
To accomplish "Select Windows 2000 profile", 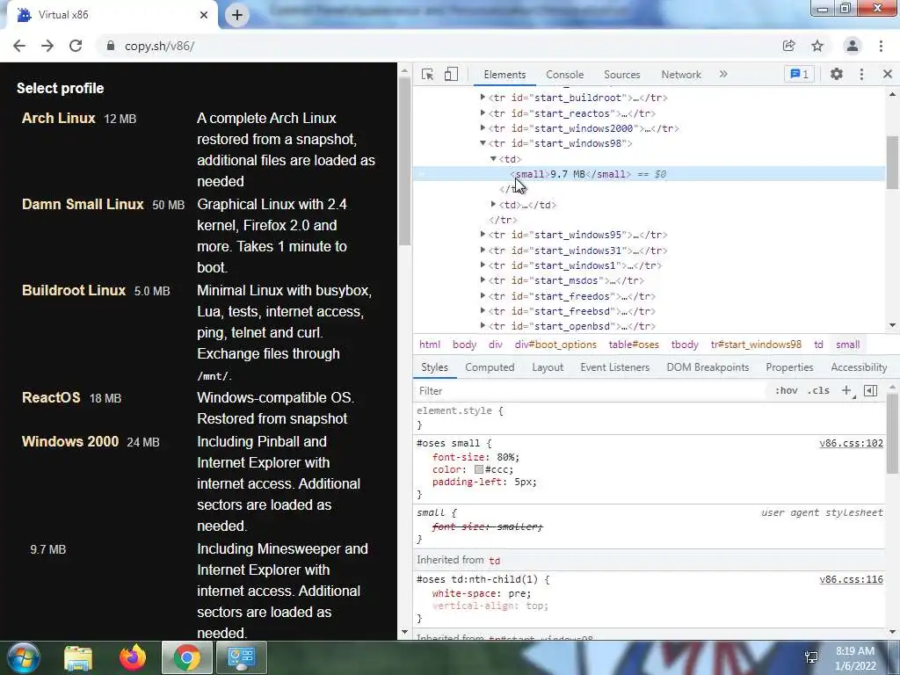I will 70,441.
